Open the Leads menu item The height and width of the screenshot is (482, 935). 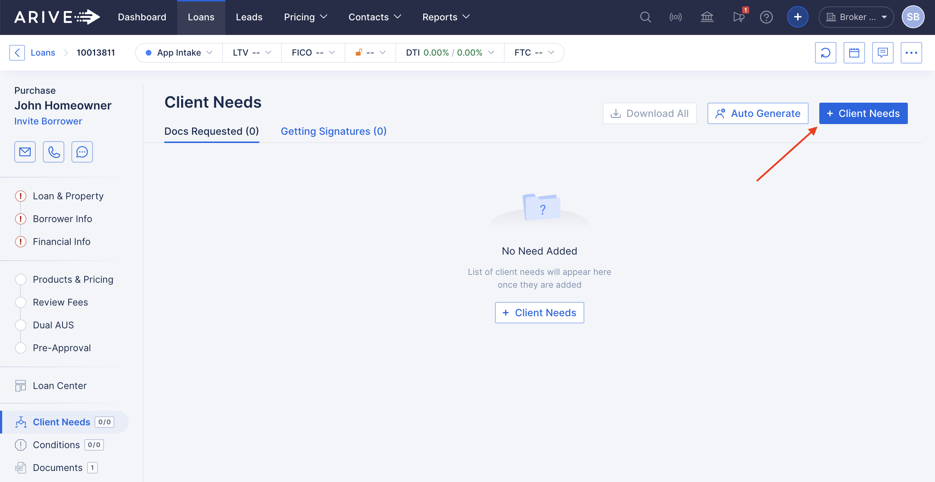point(249,17)
